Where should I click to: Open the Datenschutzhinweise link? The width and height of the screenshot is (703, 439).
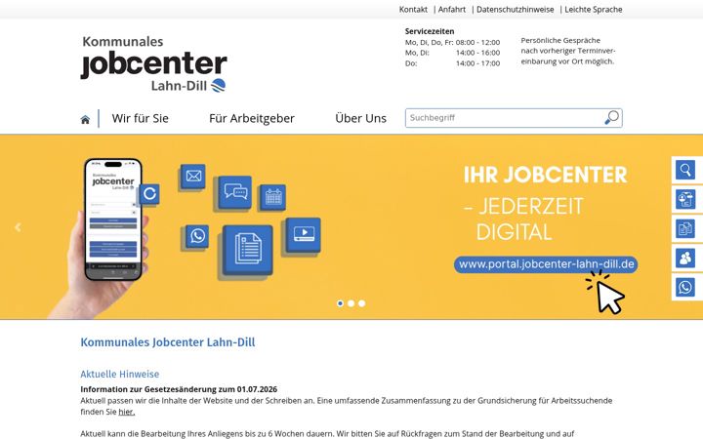[x=516, y=10]
